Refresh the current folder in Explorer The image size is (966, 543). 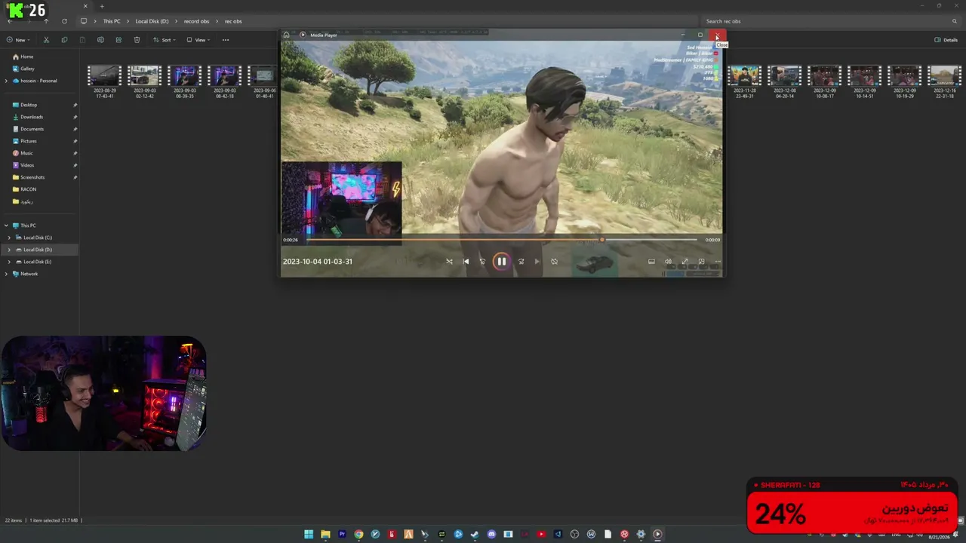click(64, 21)
